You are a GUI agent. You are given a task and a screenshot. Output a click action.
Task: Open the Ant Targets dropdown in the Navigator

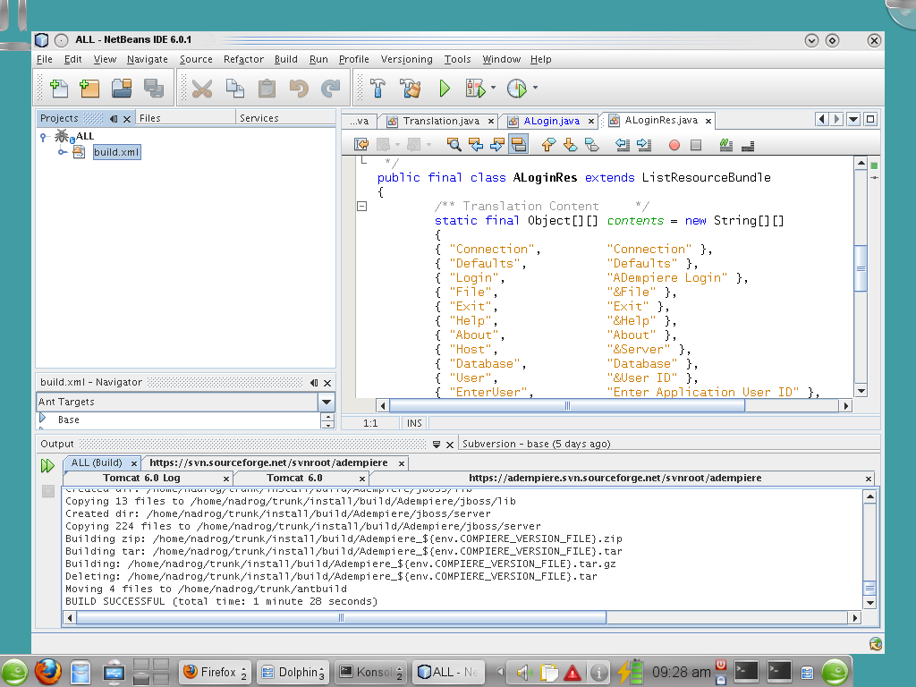[x=326, y=402]
